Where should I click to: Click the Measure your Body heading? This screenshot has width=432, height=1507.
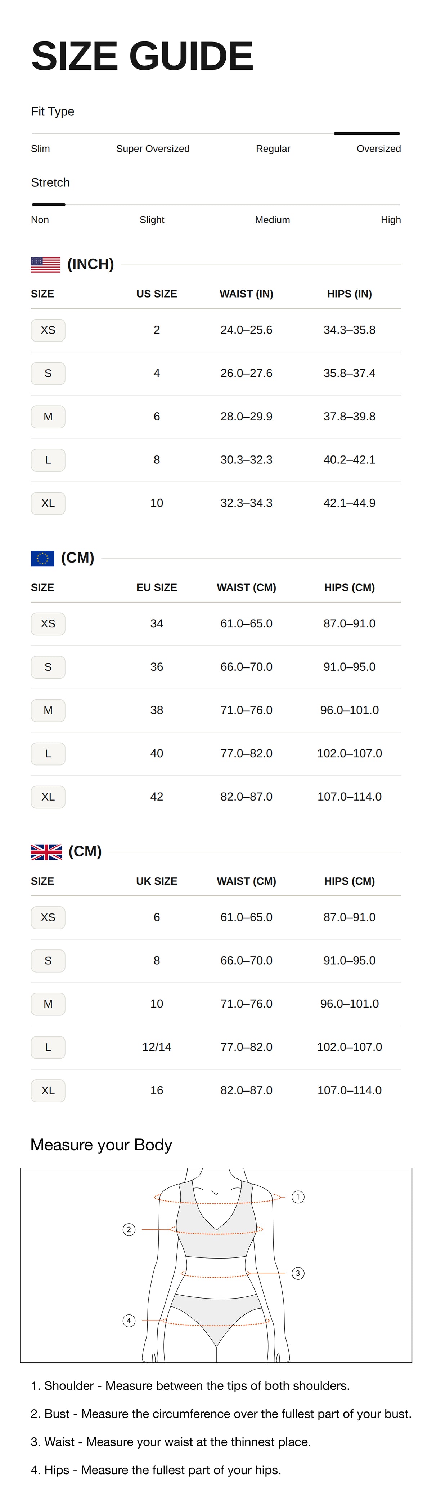pyautogui.click(x=101, y=1145)
